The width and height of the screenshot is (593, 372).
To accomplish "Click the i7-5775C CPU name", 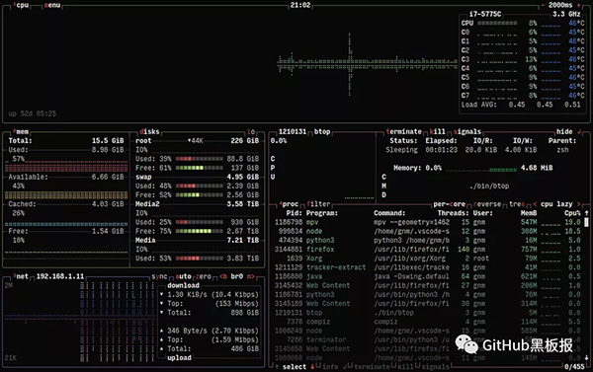I will (485, 14).
